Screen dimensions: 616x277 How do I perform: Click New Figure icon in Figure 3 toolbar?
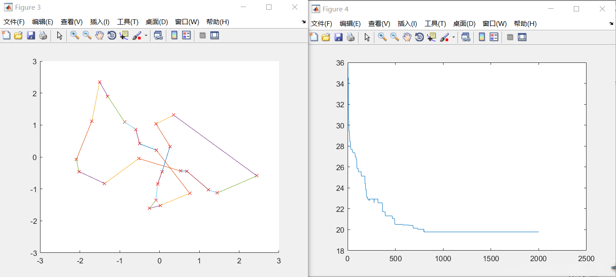[x=6, y=36]
